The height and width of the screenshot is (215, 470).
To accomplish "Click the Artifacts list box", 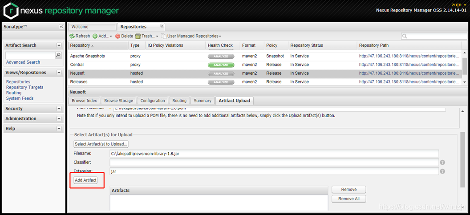I will [x=219, y=203].
